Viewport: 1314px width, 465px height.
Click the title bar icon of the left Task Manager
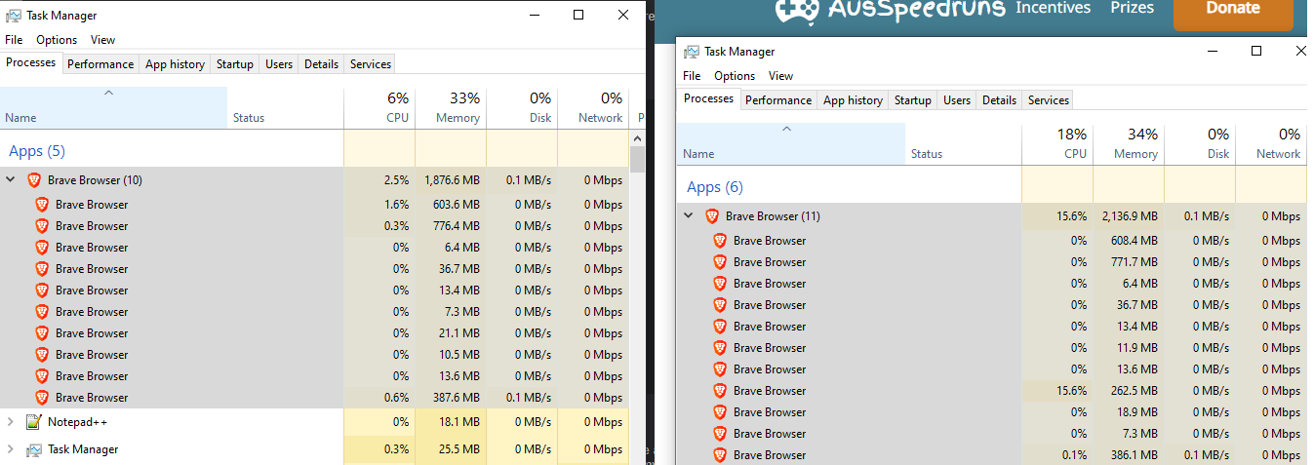[14, 16]
